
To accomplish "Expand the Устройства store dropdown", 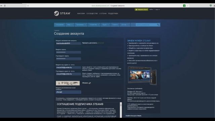I will click(94, 25).
